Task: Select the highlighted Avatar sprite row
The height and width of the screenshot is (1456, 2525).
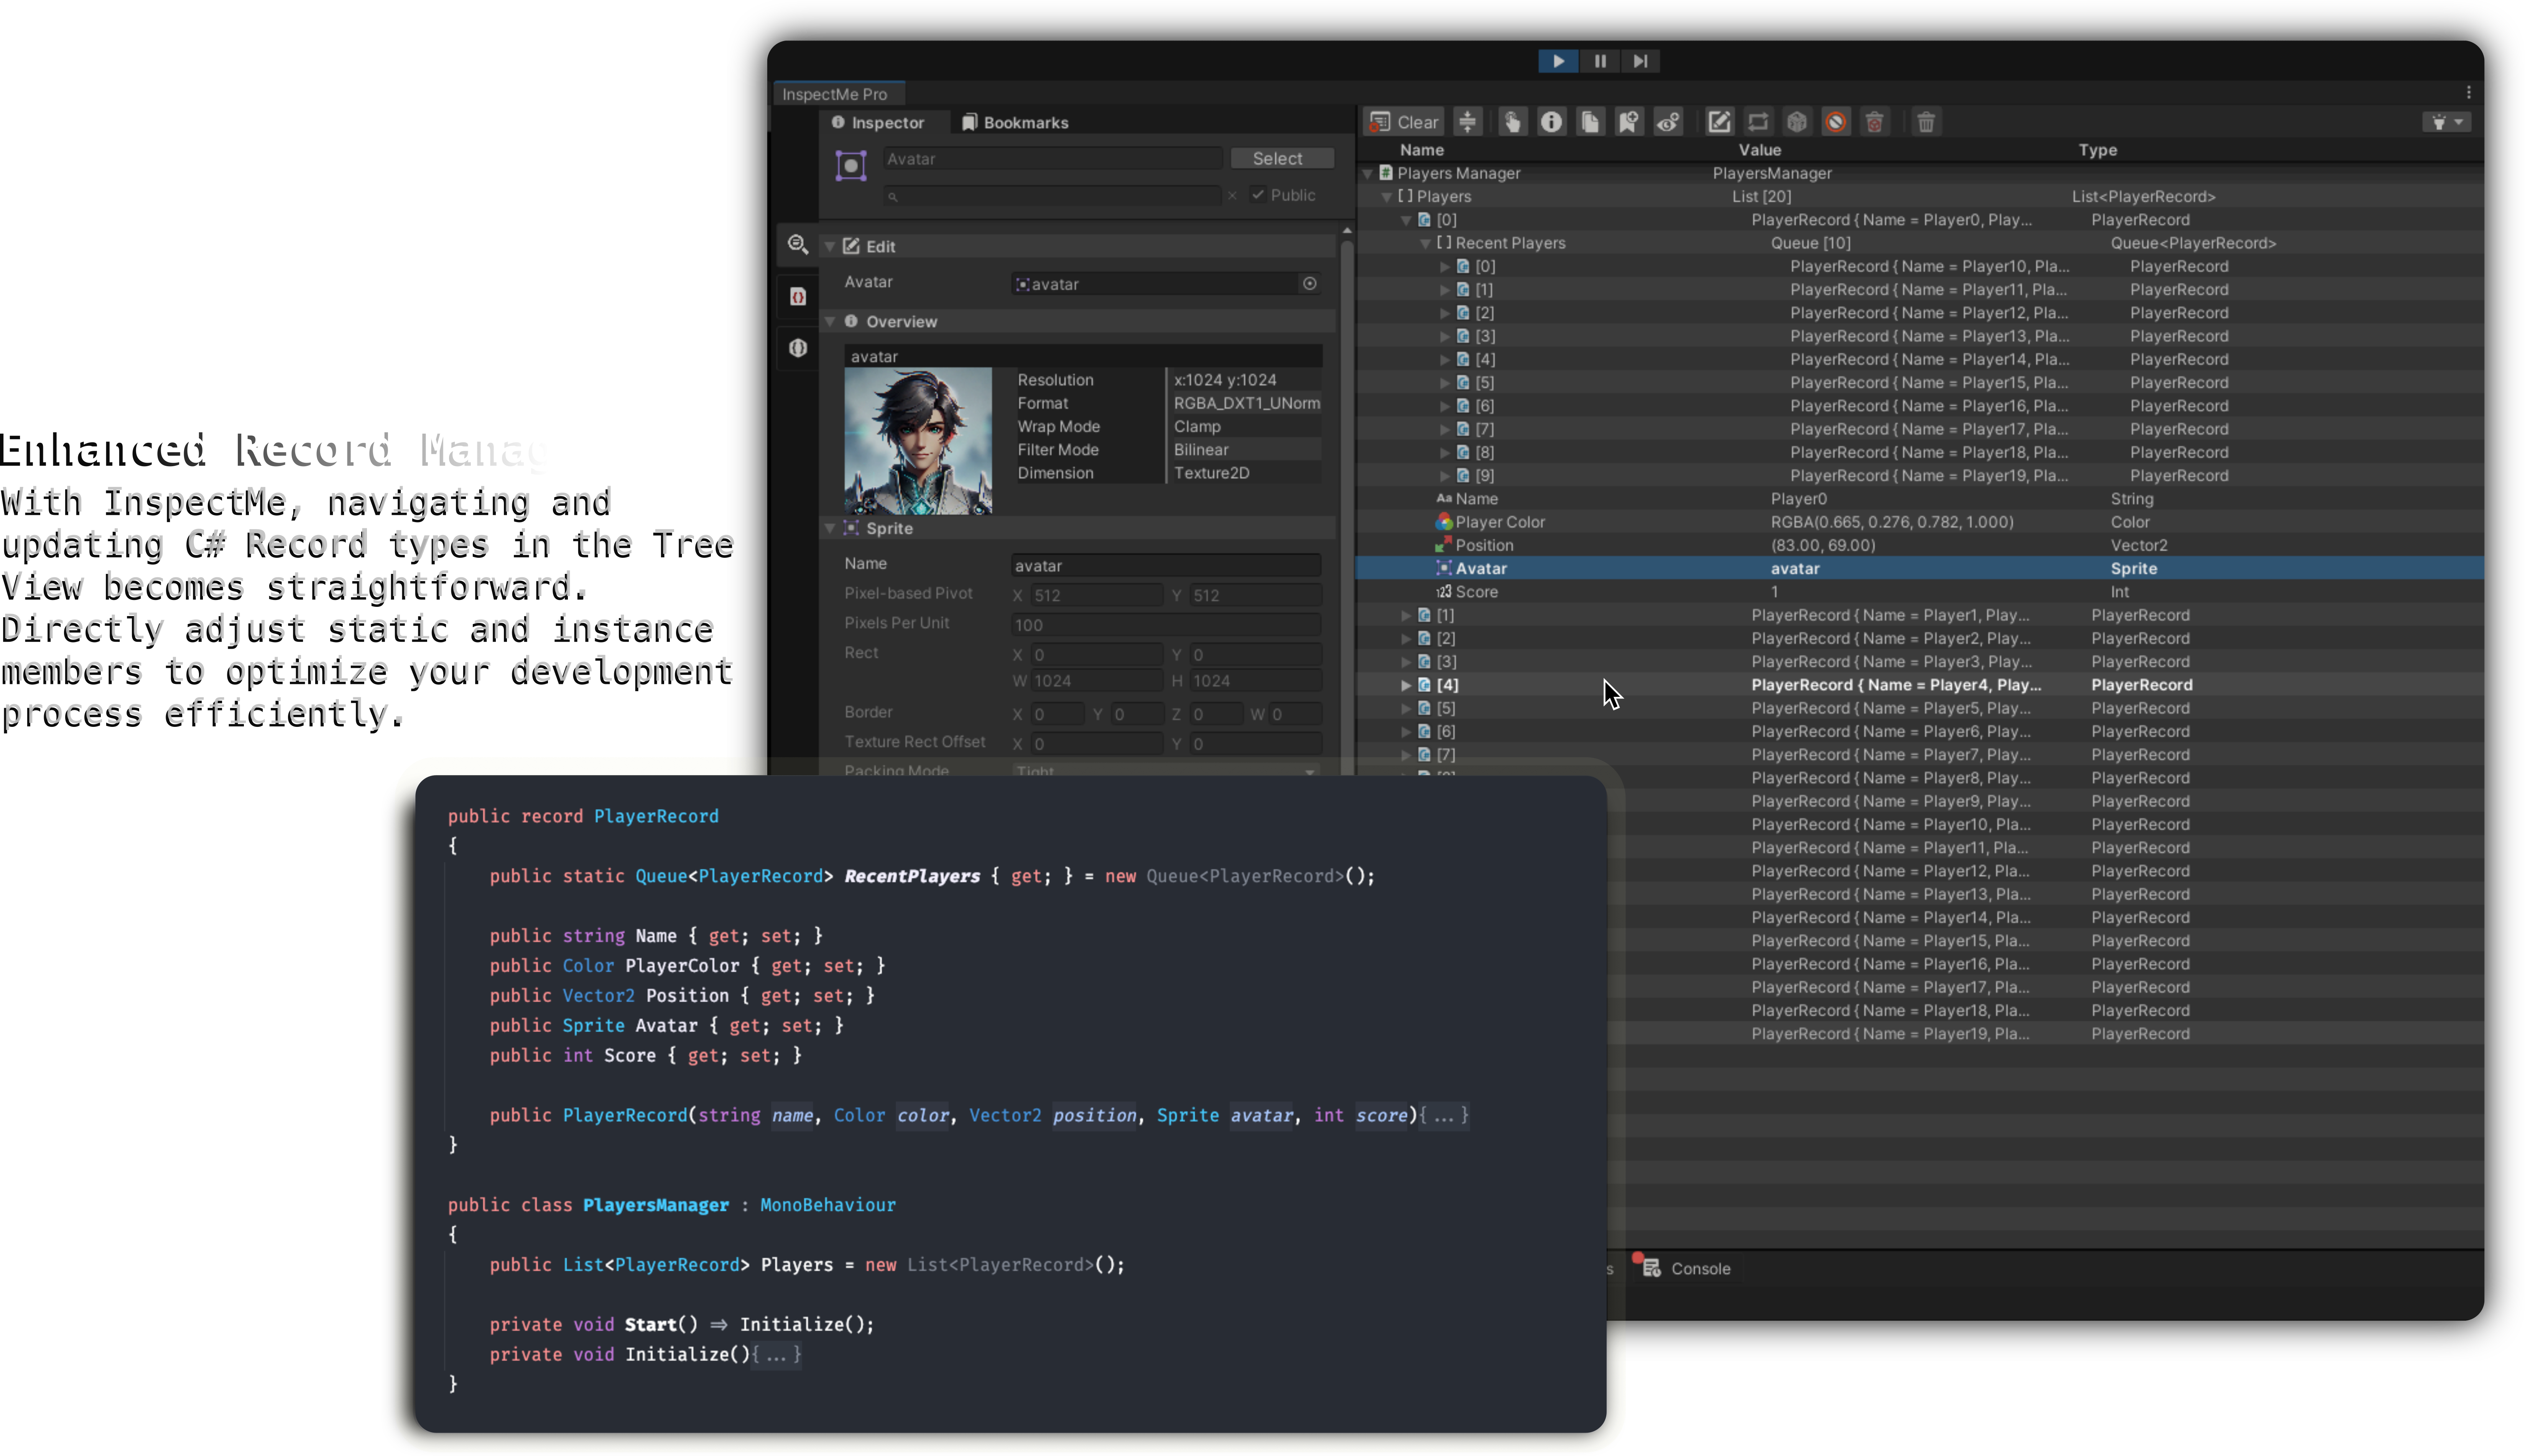Action: point(1919,568)
